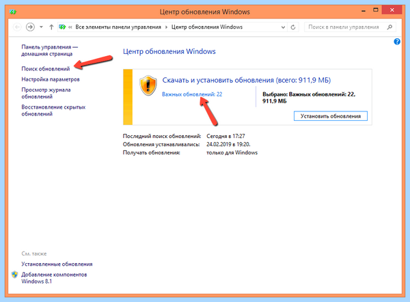The image size is (410, 302).
Task: Expand the breadcrumb chevron before Все элементы
Action: [70, 27]
